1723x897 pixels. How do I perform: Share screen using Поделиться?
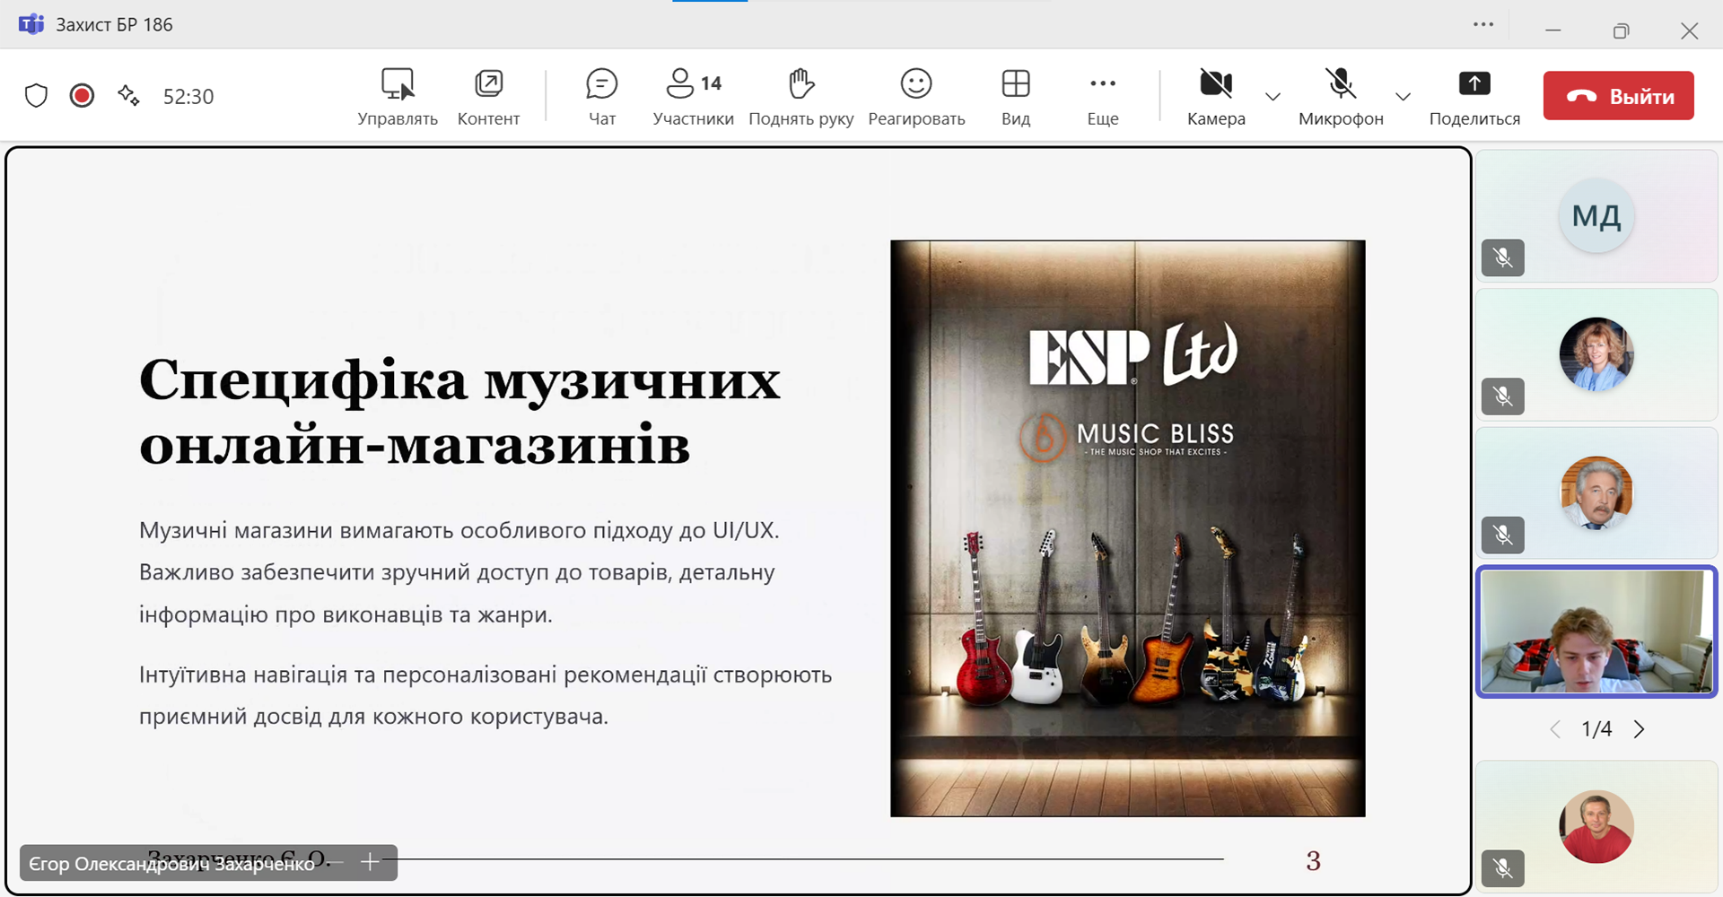coord(1474,95)
